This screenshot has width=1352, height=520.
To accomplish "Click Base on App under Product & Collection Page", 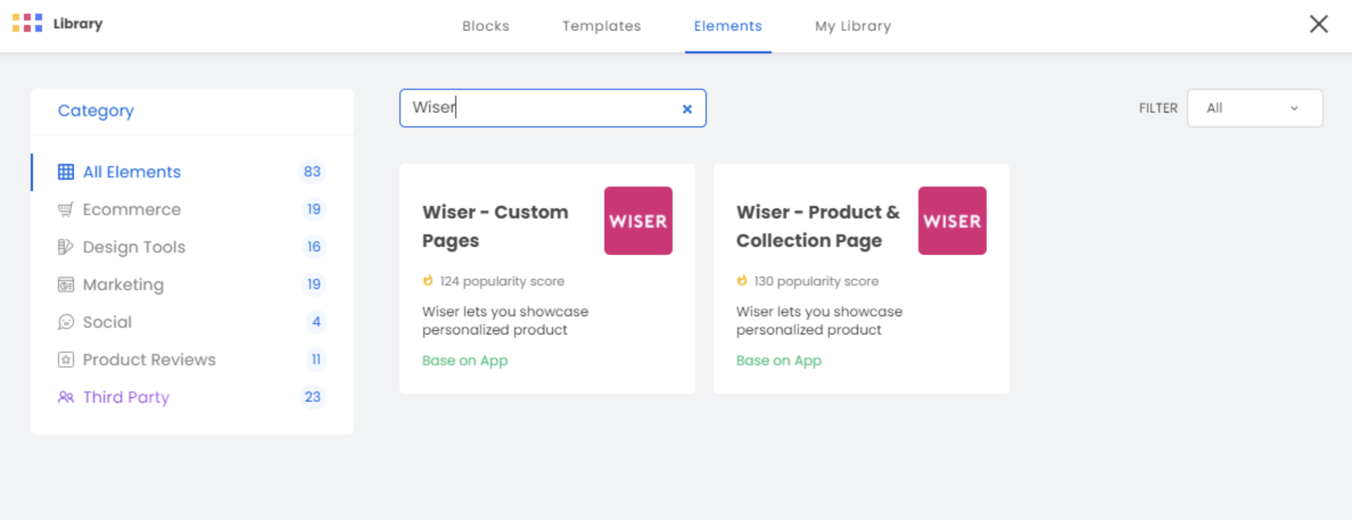I will click(x=779, y=361).
